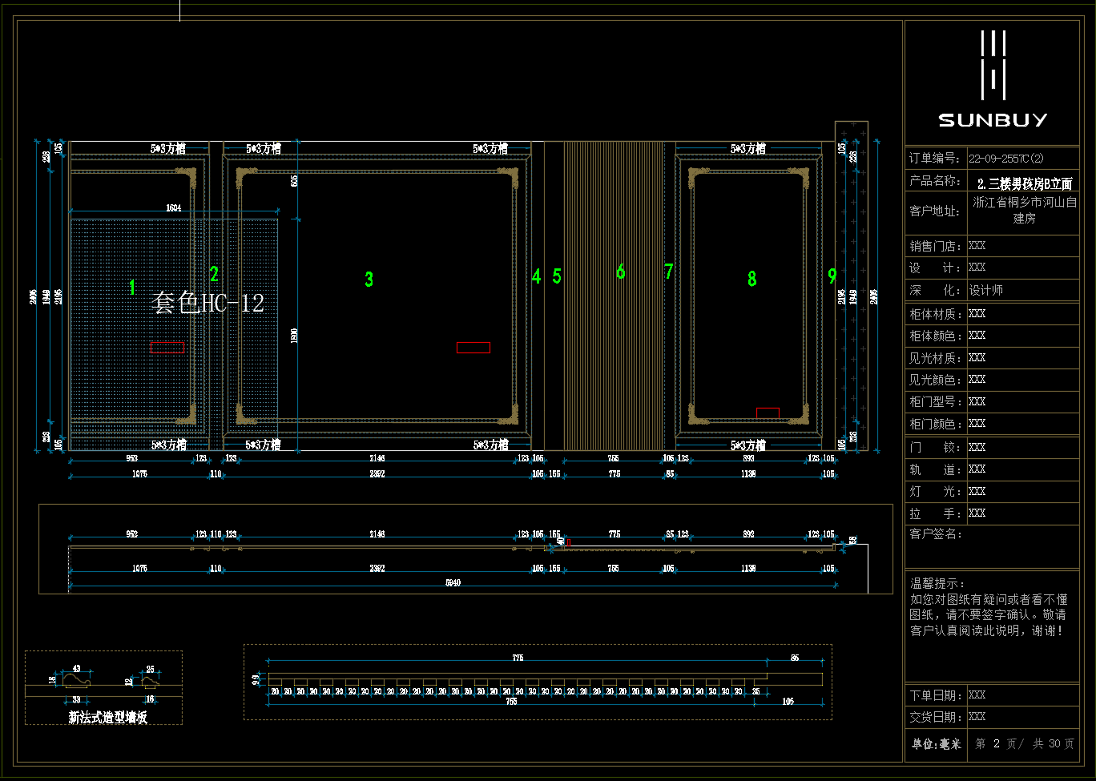Select the product name 三楼男孩房B立面 text
This screenshot has width=1096, height=781.
1025,183
